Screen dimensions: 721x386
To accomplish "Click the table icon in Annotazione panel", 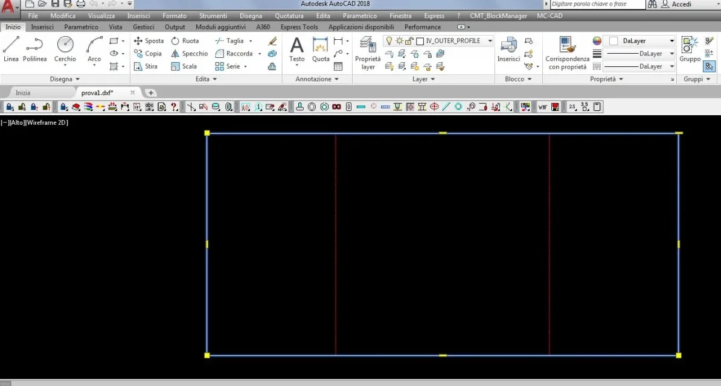I will tap(338, 66).
